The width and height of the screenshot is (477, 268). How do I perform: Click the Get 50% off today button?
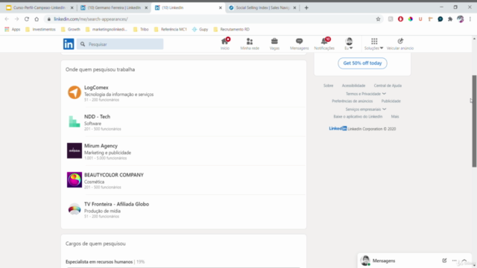[362, 63]
